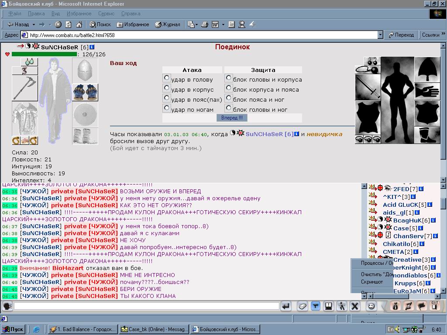The image size is (447, 335).
Task: Click the EXIT door icon in chat toolbar
Action: tap(434, 306)
